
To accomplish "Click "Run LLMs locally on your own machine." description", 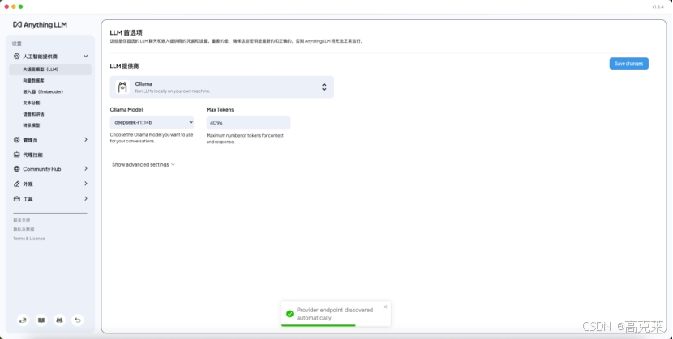I will (173, 91).
